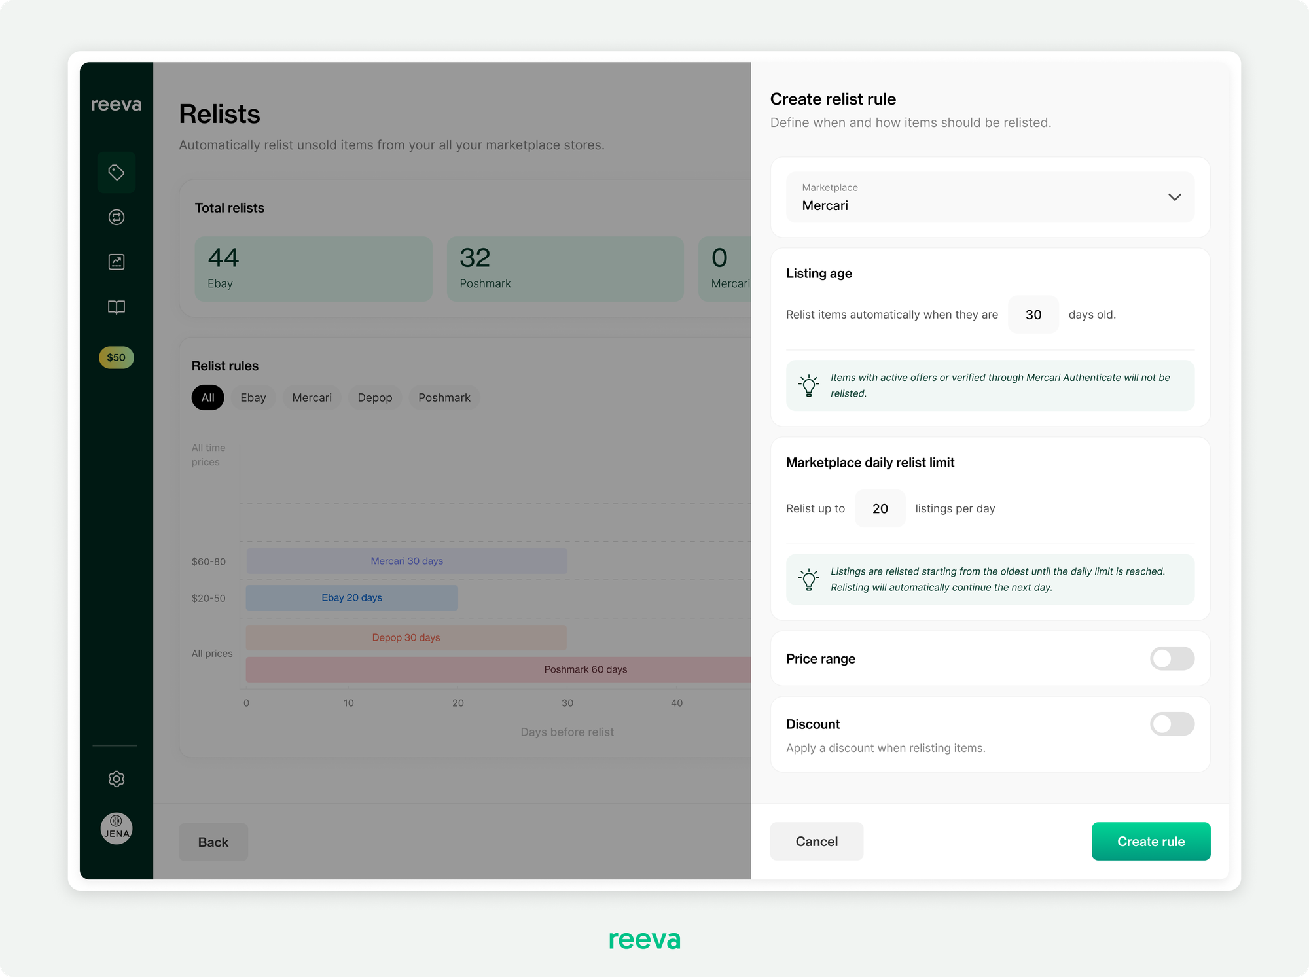Click the '$60-80' price row label
The image size is (1309, 977).
coord(209,561)
